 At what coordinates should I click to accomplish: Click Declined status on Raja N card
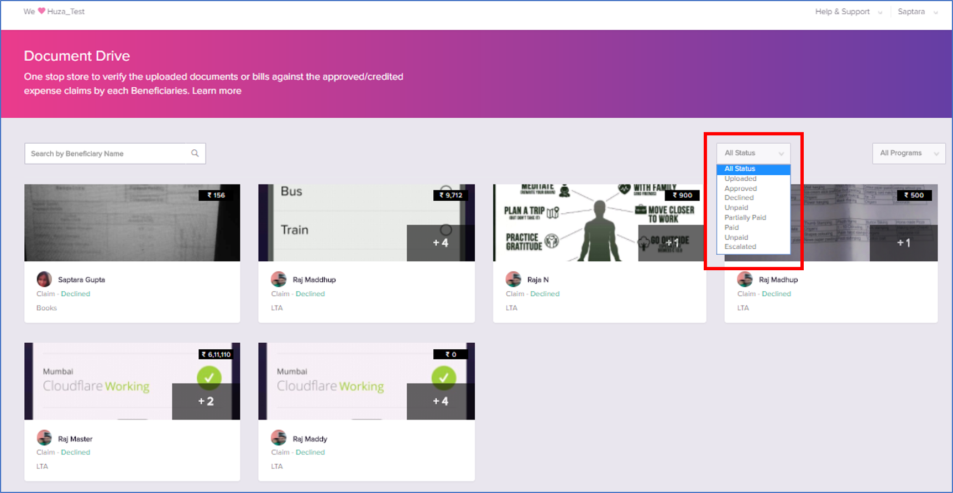tap(545, 294)
